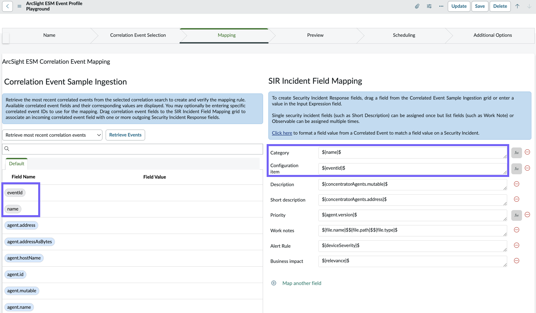Open the function editor for Category row
Screen dimensions: 536x313
coord(517,153)
